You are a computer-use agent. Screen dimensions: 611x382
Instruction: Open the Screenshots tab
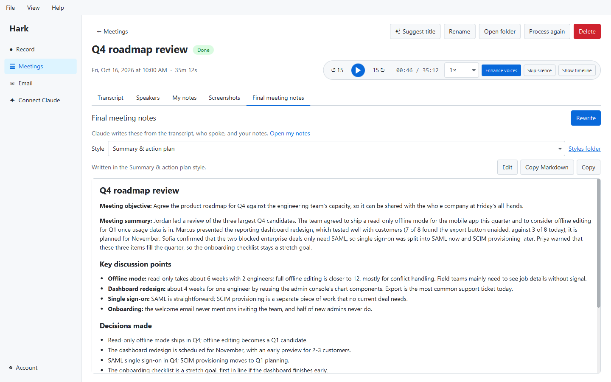tap(224, 98)
